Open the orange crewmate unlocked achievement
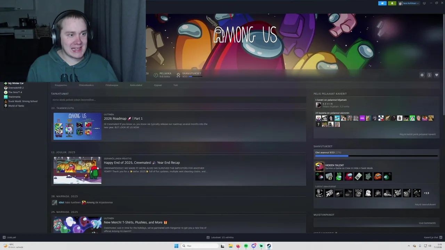445x250 pixels. pos(378,176)
